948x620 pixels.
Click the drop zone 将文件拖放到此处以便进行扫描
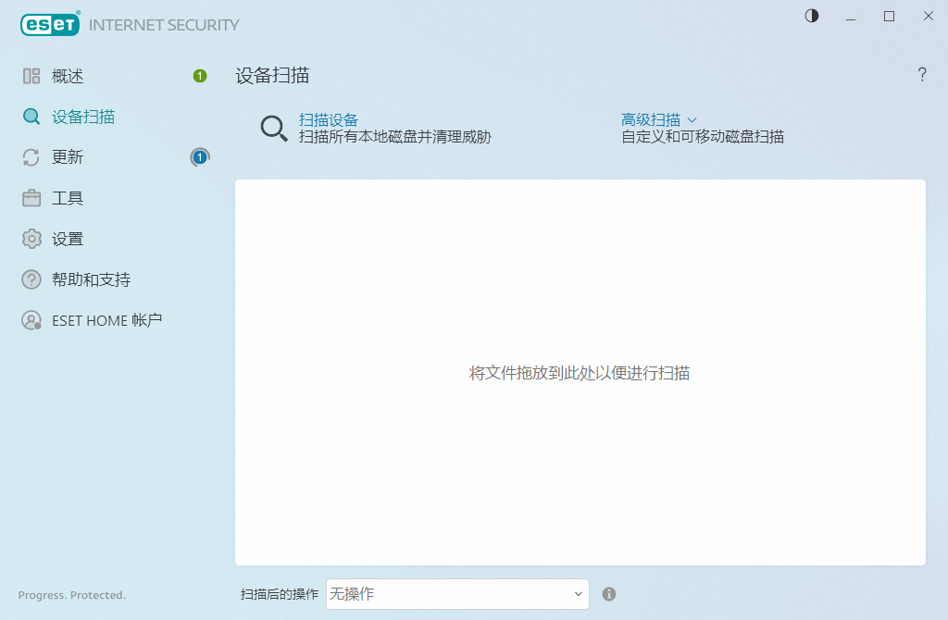click(x=580, y=372)
